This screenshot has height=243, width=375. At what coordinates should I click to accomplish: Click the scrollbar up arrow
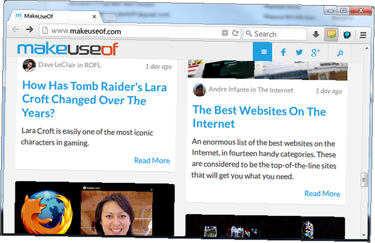pyautogui.click(x=367, y=49)
